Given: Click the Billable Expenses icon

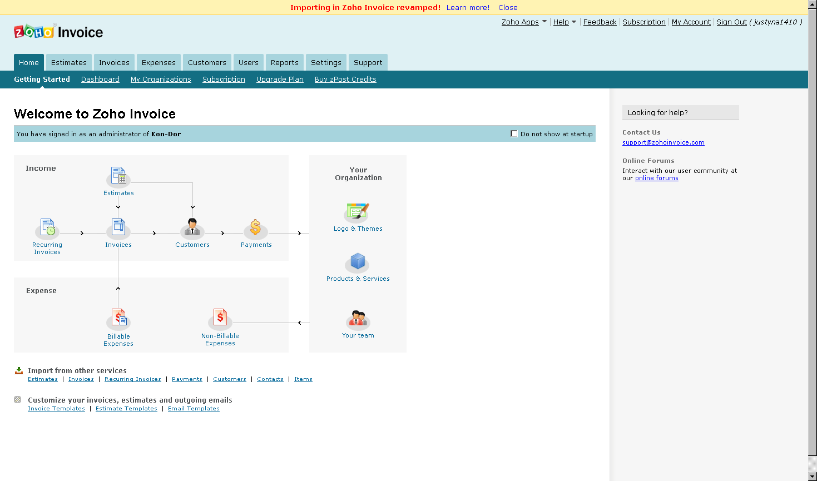Looking at the screenshot, I should 118,319.
